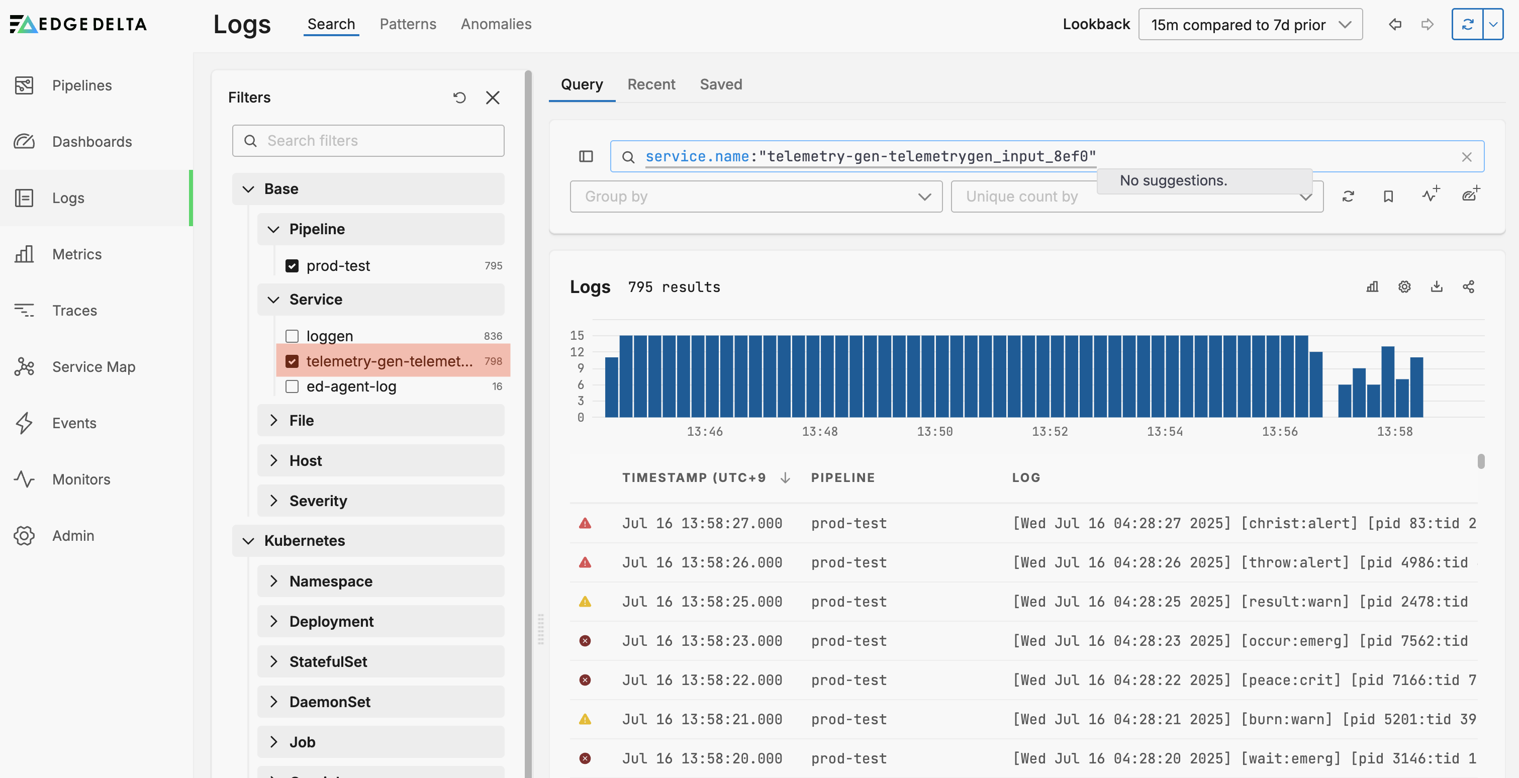
Task: Expand the Host filter section
Action: coord(381,460)
